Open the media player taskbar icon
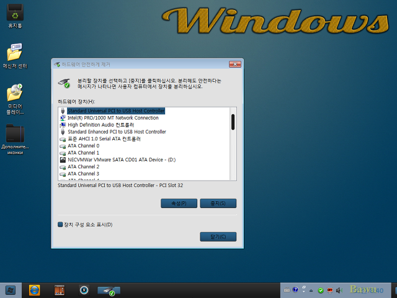This screenshot has height=298, width=397. click(84, 290)
